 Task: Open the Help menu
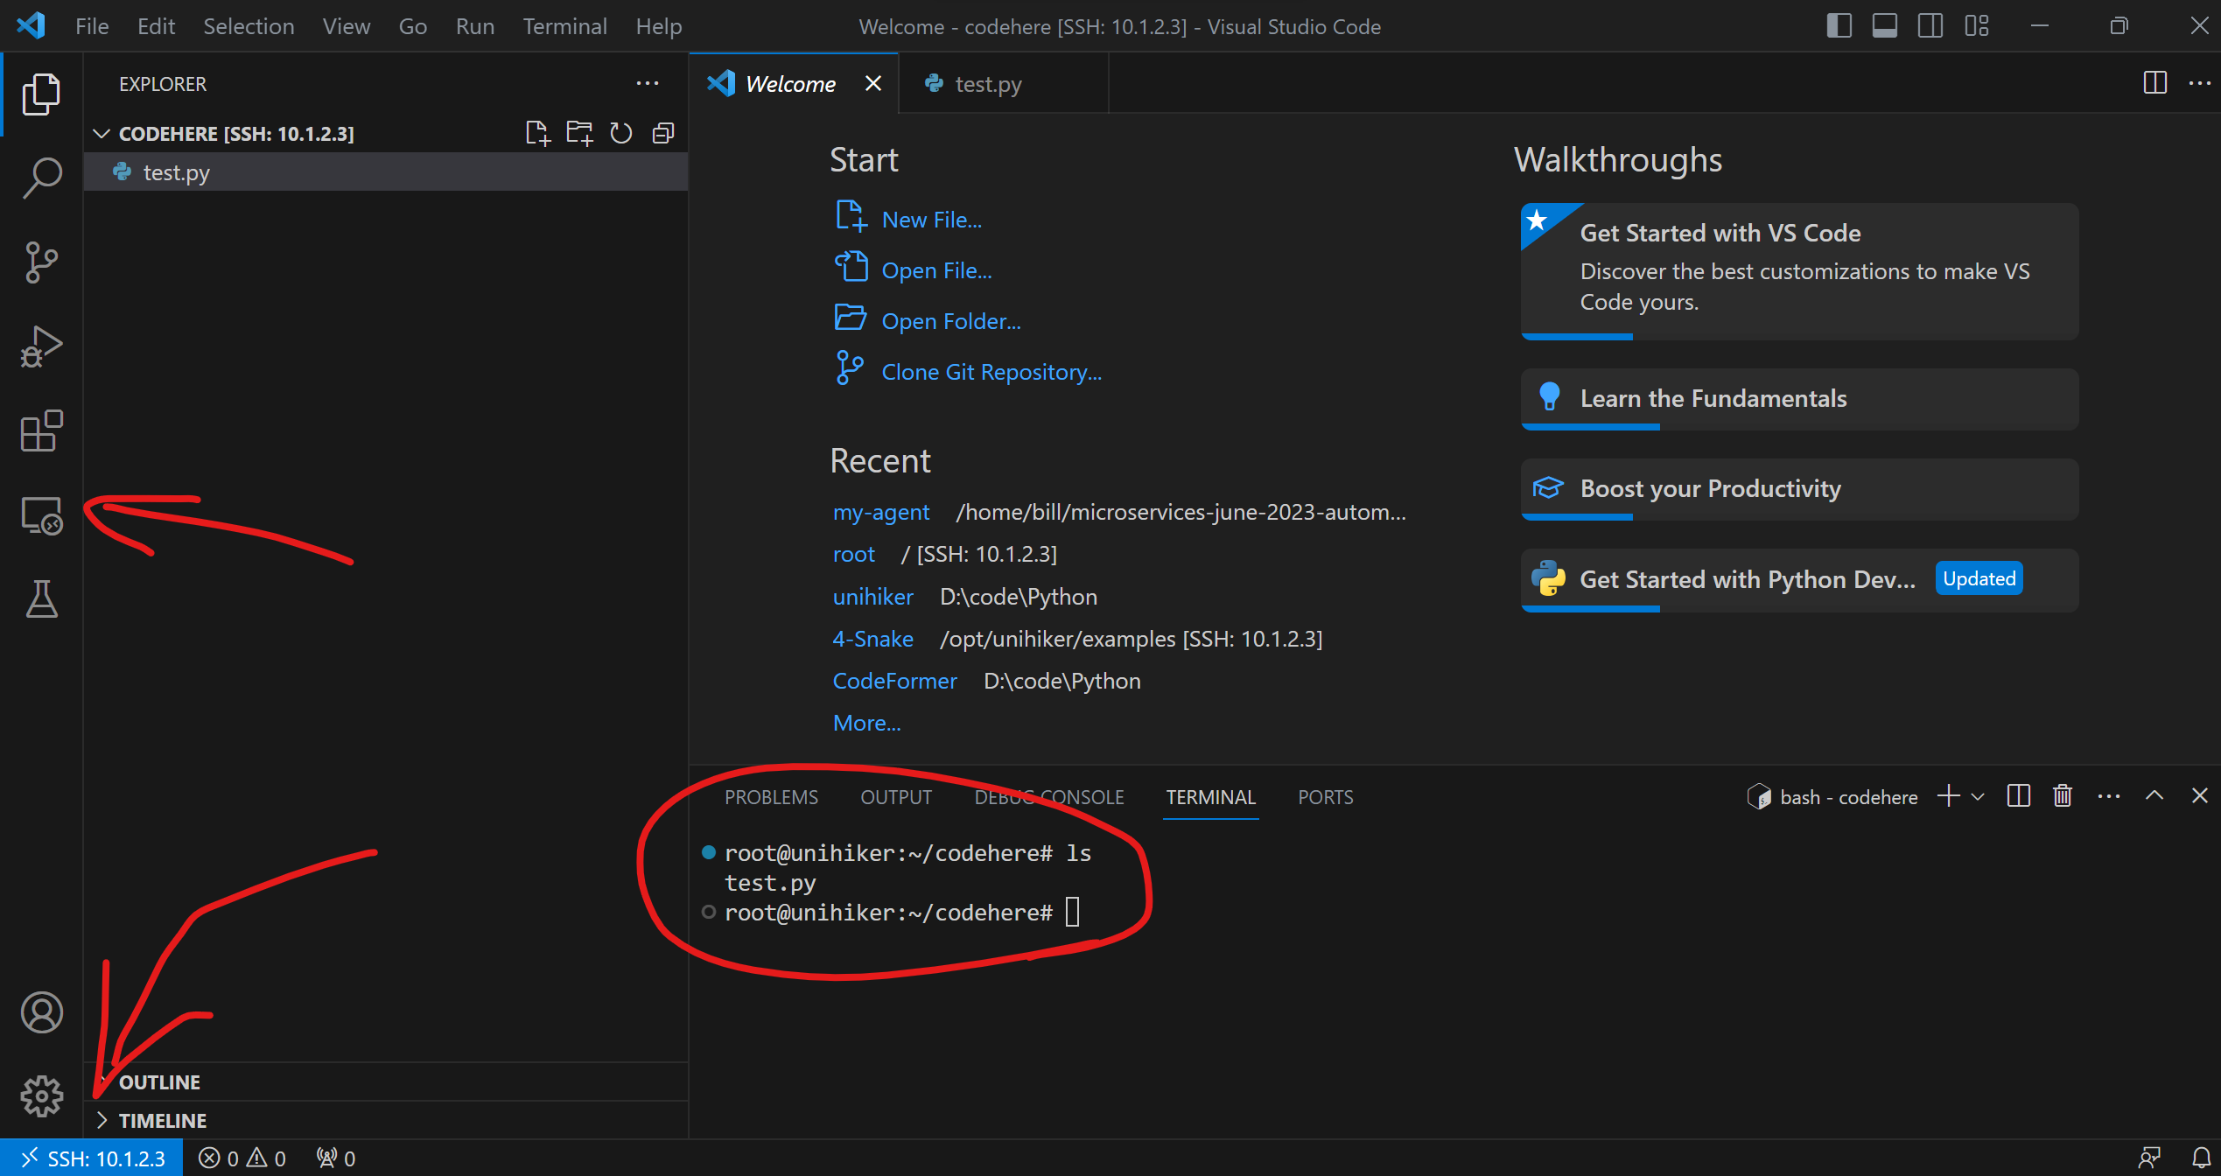tap(658, 26)
